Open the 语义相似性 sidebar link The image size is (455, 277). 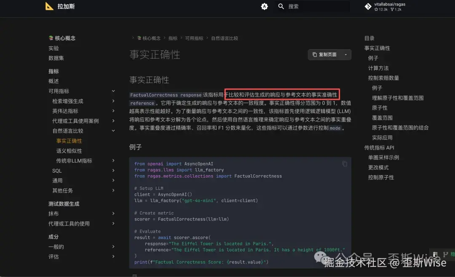tap(69, 150)
